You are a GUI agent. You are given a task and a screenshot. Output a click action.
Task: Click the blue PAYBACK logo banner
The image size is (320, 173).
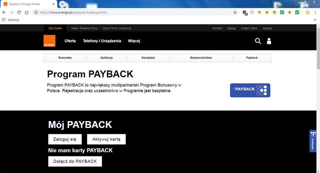coord(250,90)
